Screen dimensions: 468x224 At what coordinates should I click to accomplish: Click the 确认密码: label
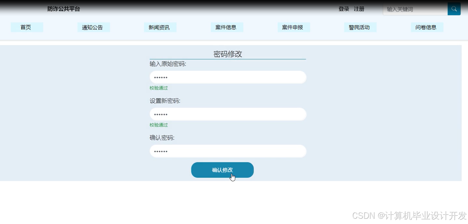pyautogui.click(x=162, y=138)
